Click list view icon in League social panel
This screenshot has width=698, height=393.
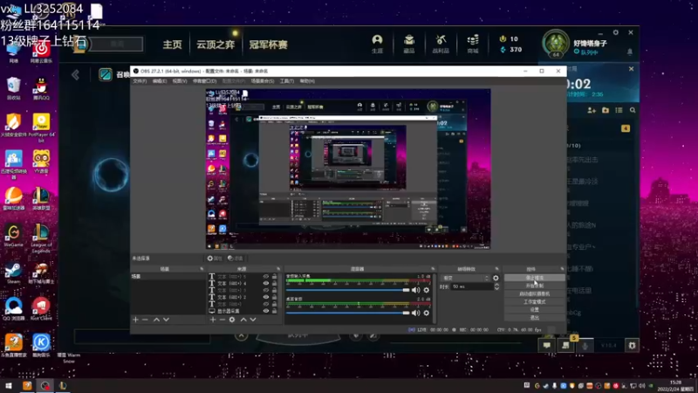pyautogui.click(x=619, y=110)
